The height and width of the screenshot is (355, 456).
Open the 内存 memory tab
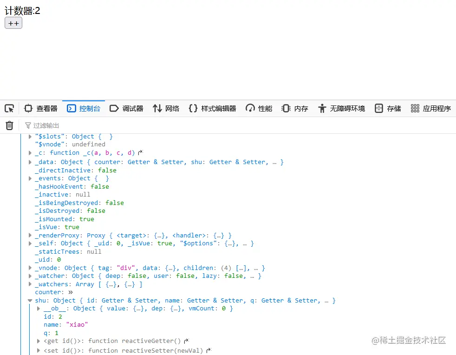294,109
